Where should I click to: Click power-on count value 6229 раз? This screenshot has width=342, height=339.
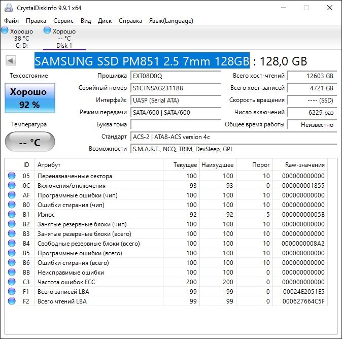coord(312,113)
